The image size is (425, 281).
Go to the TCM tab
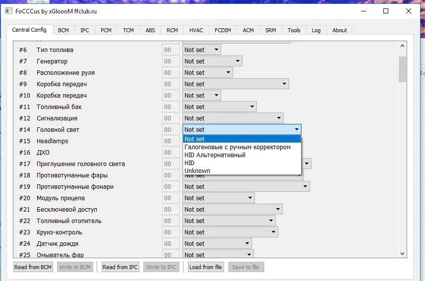[x=128, y=30]
